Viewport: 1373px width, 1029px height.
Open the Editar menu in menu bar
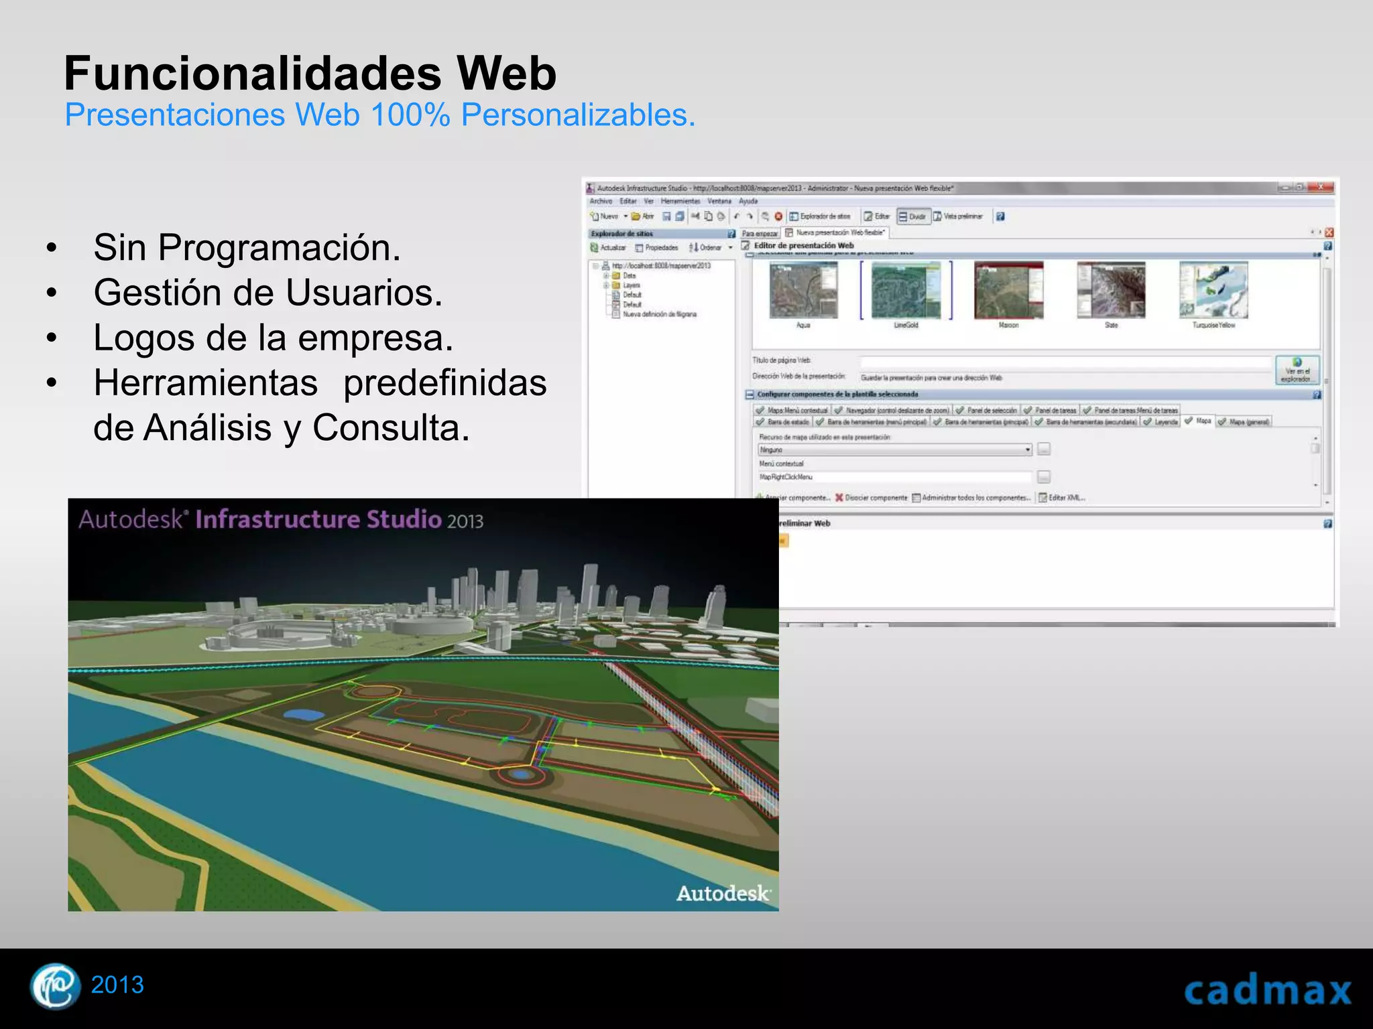tap(628, 201)
